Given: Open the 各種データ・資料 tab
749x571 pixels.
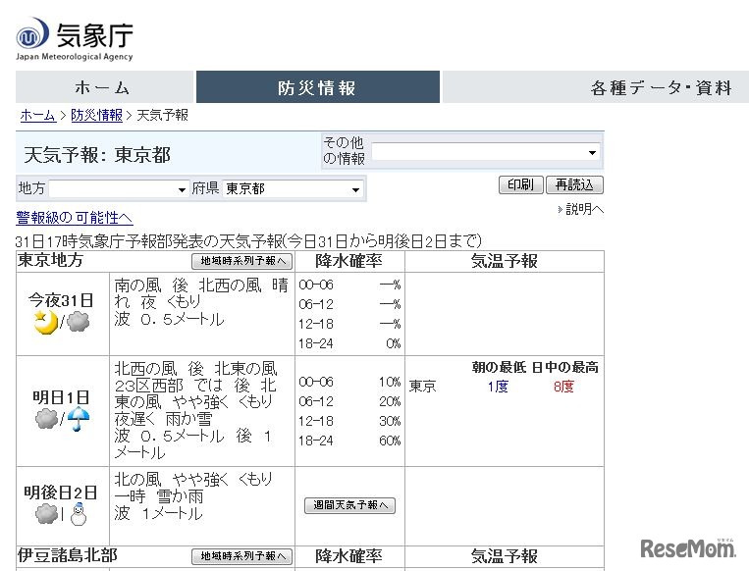Looking at the screenshot, I should (661, 87).
